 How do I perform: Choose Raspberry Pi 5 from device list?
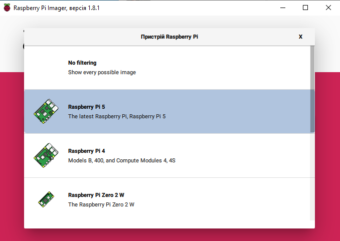[167, 111]
